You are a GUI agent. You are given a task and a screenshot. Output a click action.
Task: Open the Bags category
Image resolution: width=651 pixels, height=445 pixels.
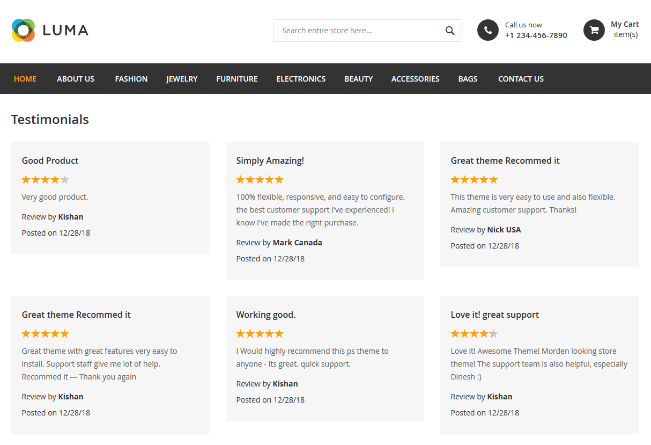pos(468,79)
